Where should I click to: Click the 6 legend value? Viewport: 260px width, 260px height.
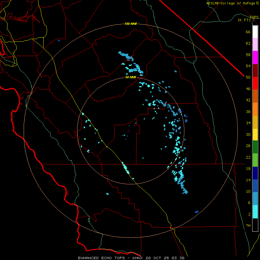[x=249, y=203]
